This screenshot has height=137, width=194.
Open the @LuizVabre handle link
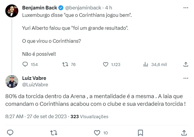[35, 85]
